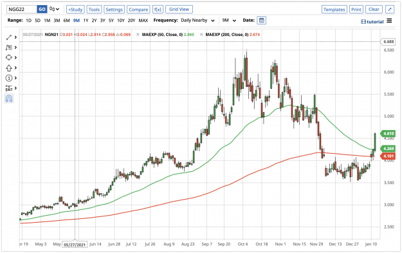Expand the Fibonacci tool options chevron

(x=15, y=48)
